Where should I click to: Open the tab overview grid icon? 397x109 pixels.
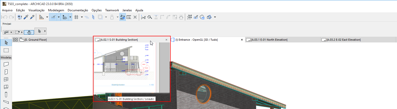[15, 40]
